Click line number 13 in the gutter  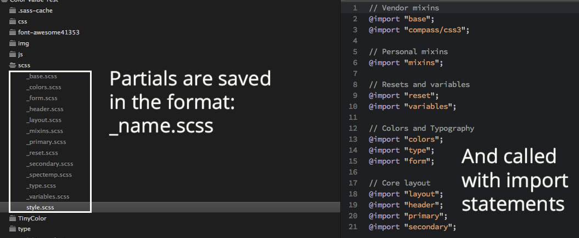tap(353, 139)
